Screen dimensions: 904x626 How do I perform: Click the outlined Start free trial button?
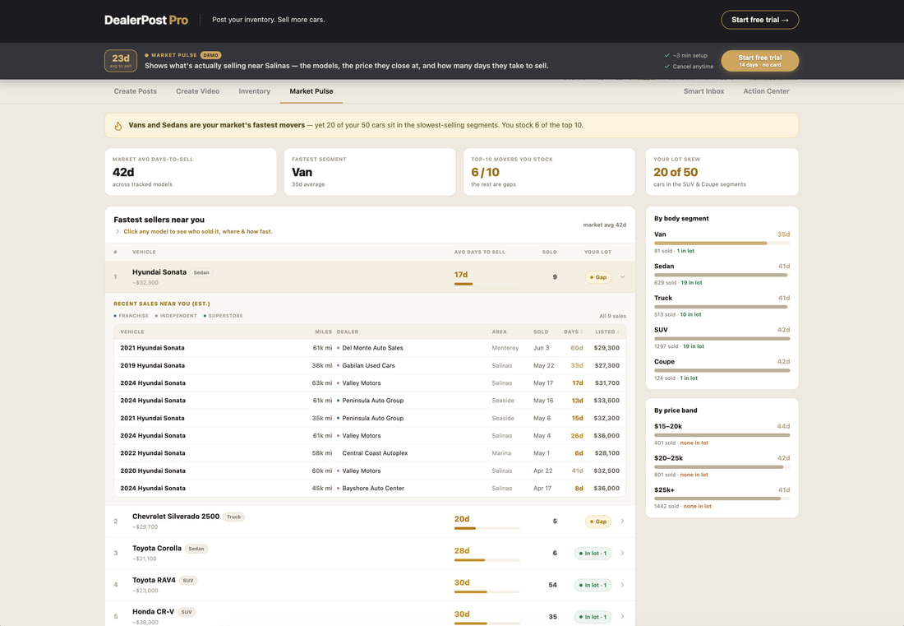[x=760, y=20]
